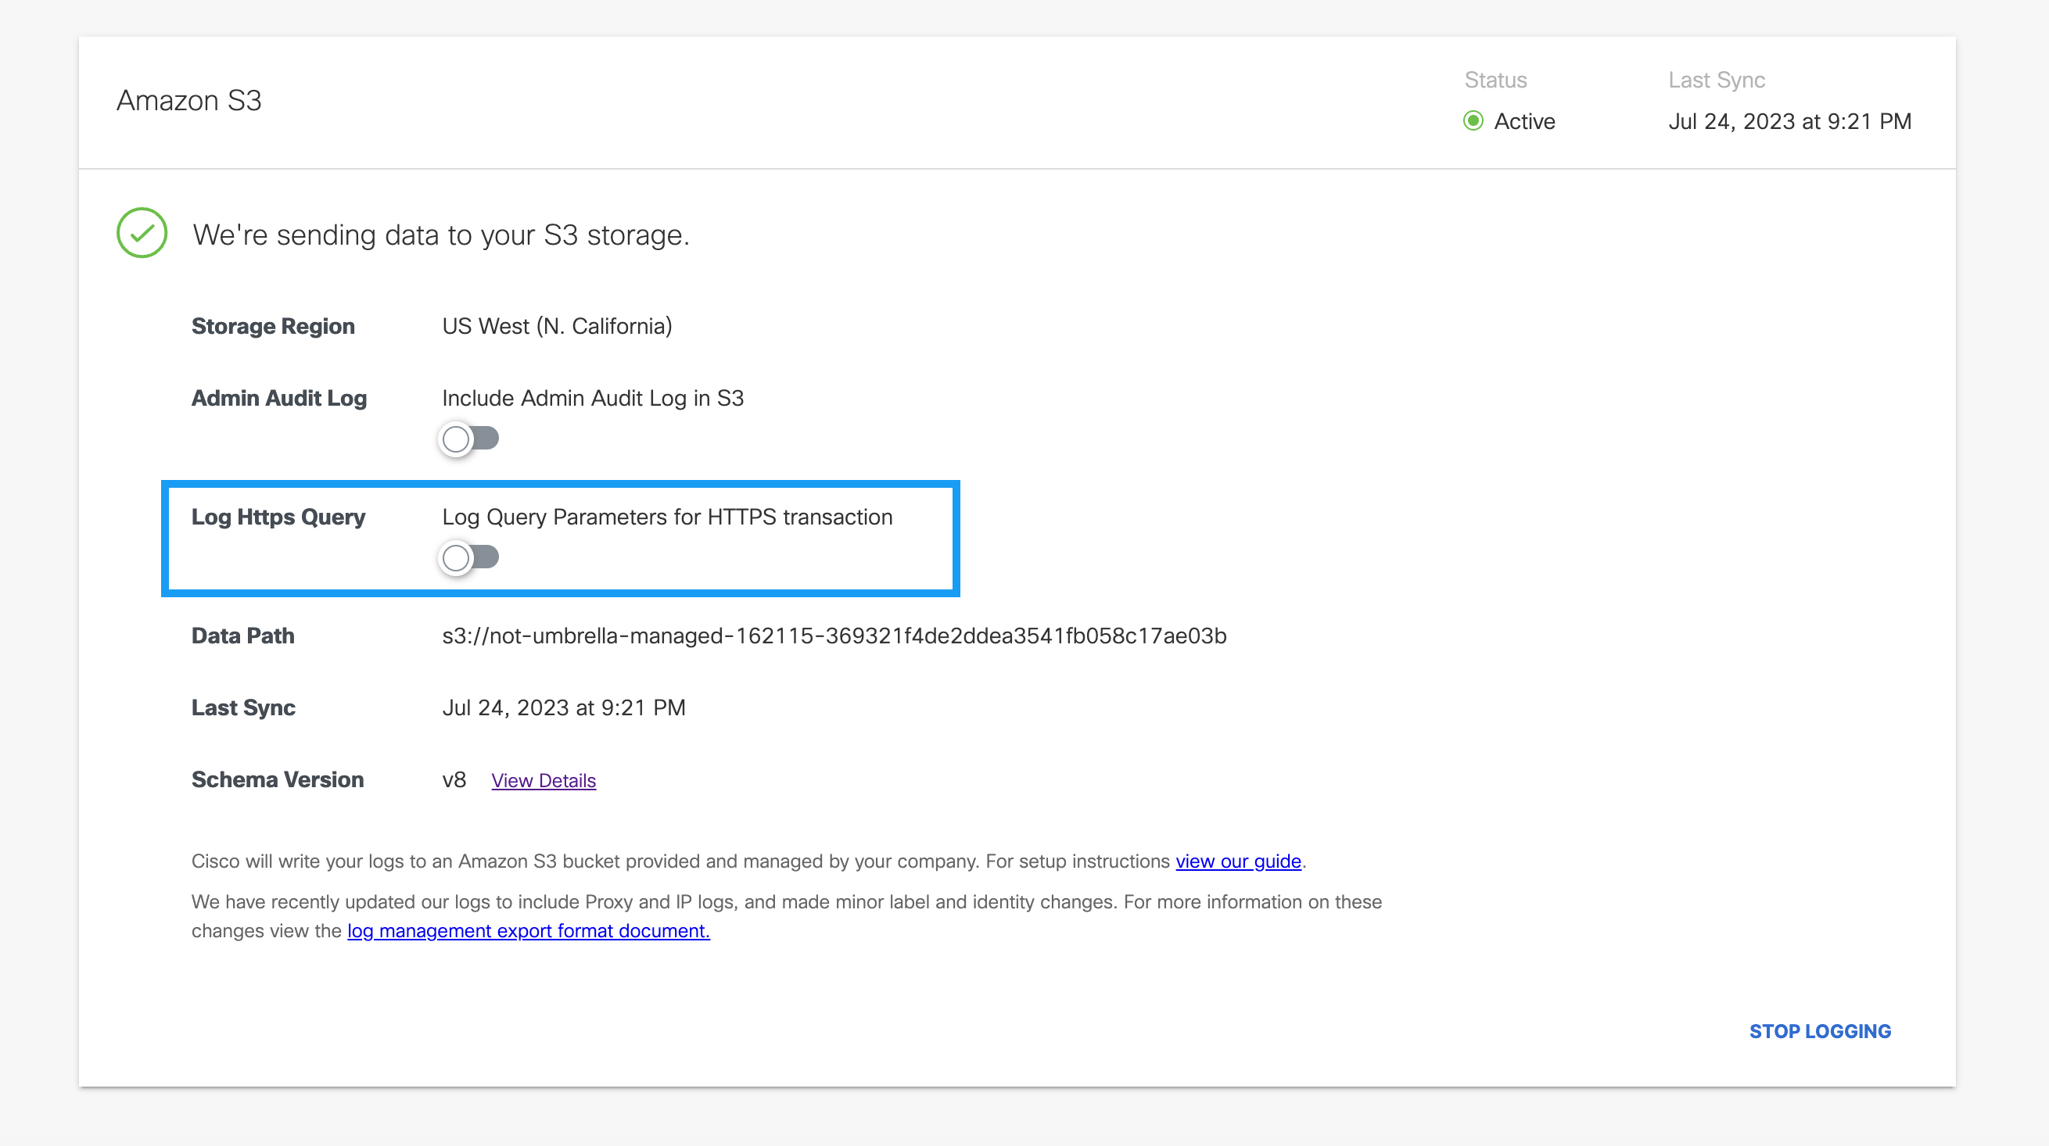2049x1146 pixels.
Task: Click the Schema Version v8 text
Action: coord(454,780)
